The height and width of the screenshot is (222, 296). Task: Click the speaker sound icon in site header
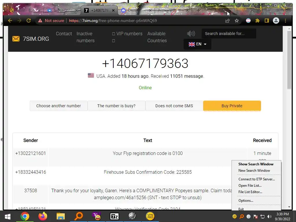coord(191,34)
